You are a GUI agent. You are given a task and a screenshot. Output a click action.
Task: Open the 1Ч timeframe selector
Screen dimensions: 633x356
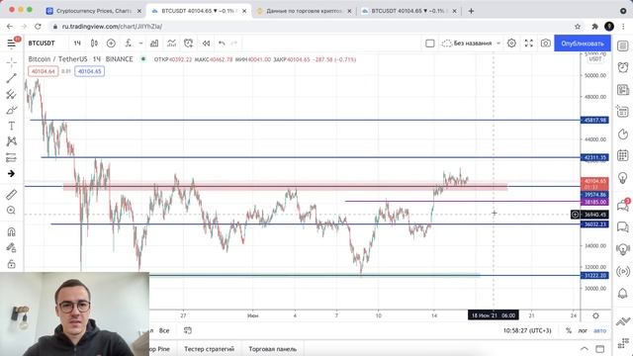click(x=77, y=44)
